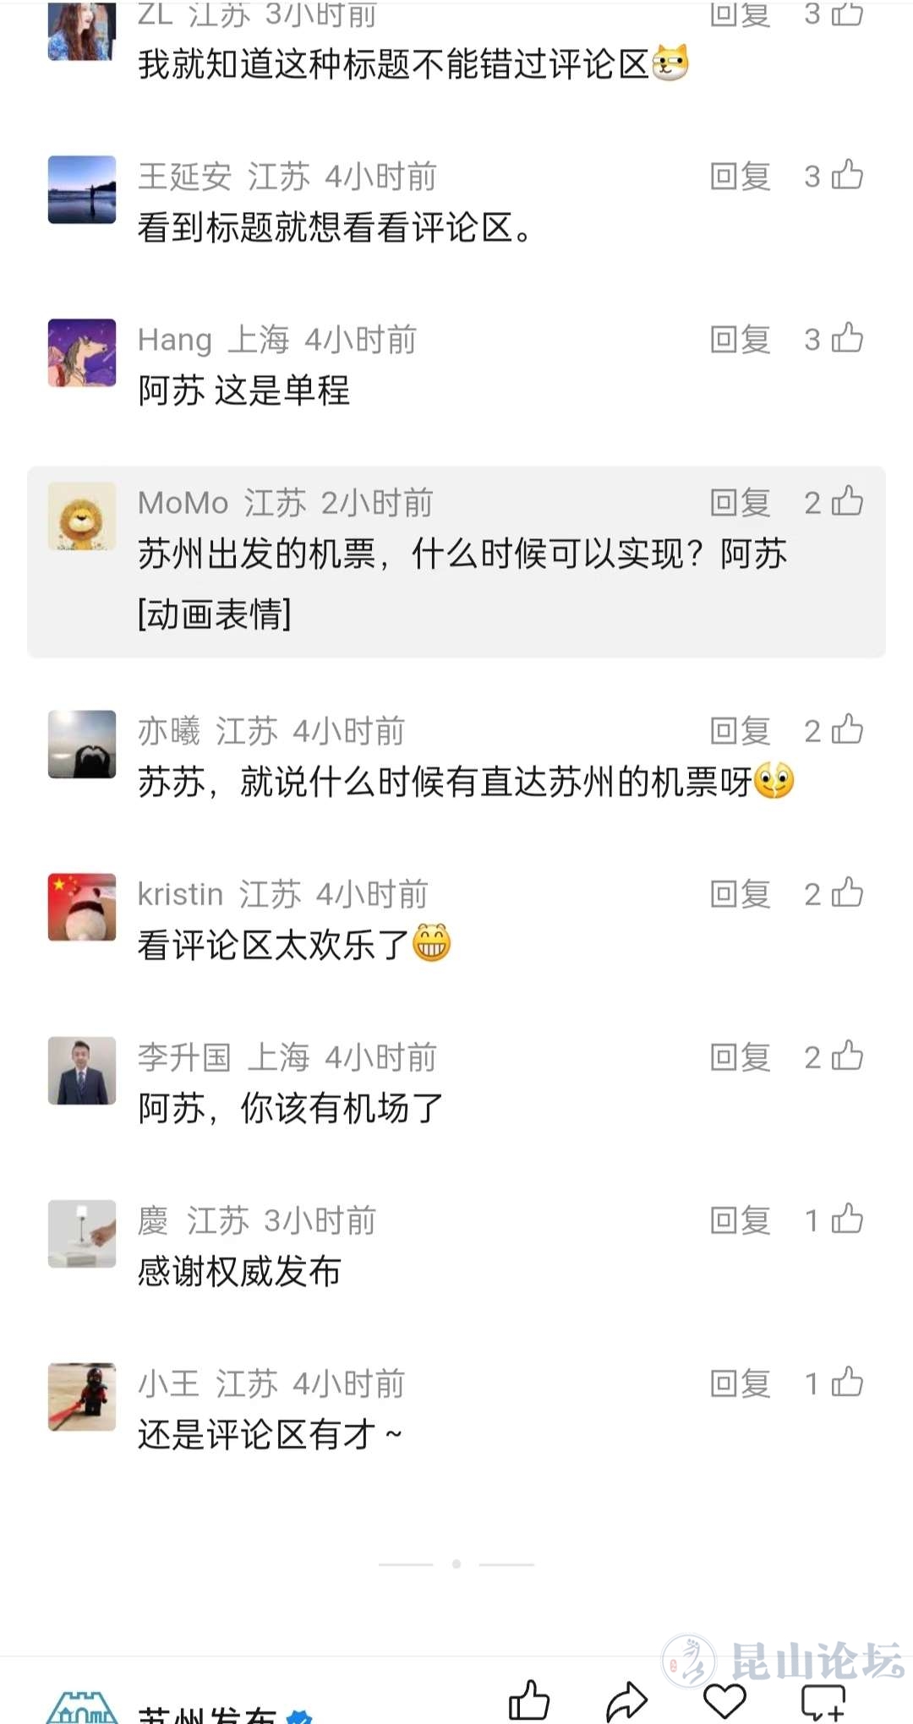Reply to 小王's comment
Viewport: 913px width, 1724px height.
740,1383
